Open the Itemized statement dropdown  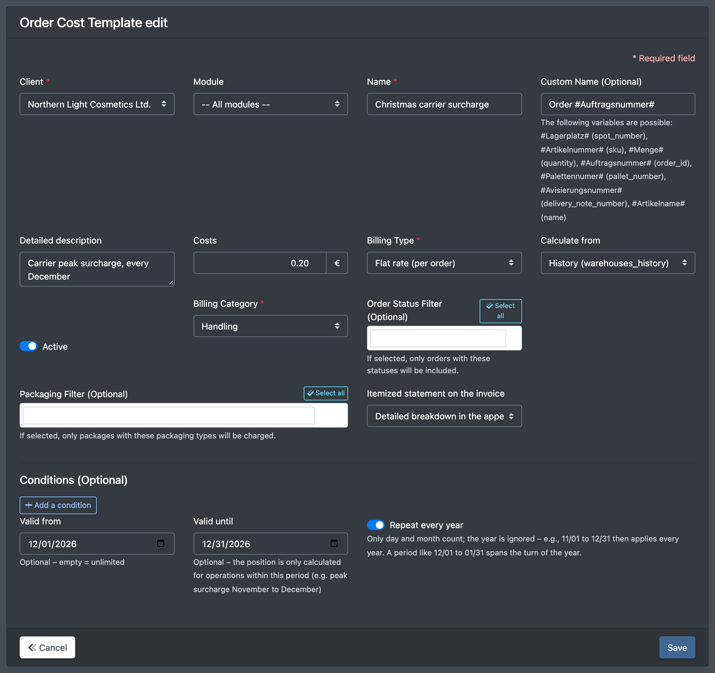point(444,416)
